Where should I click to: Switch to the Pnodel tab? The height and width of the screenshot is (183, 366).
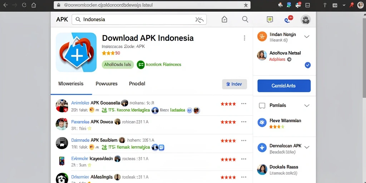click(x=137, y=84)
